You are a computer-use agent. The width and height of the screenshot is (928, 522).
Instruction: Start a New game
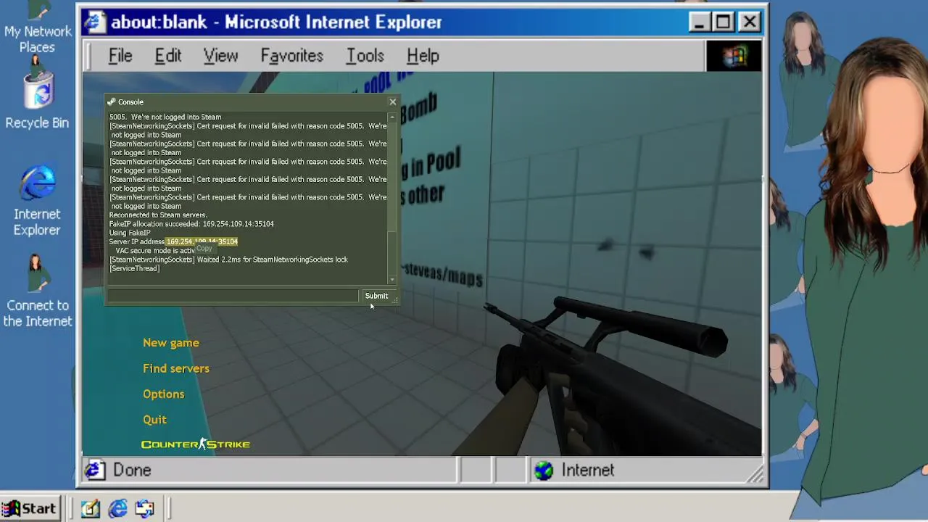tap(171, 343)
